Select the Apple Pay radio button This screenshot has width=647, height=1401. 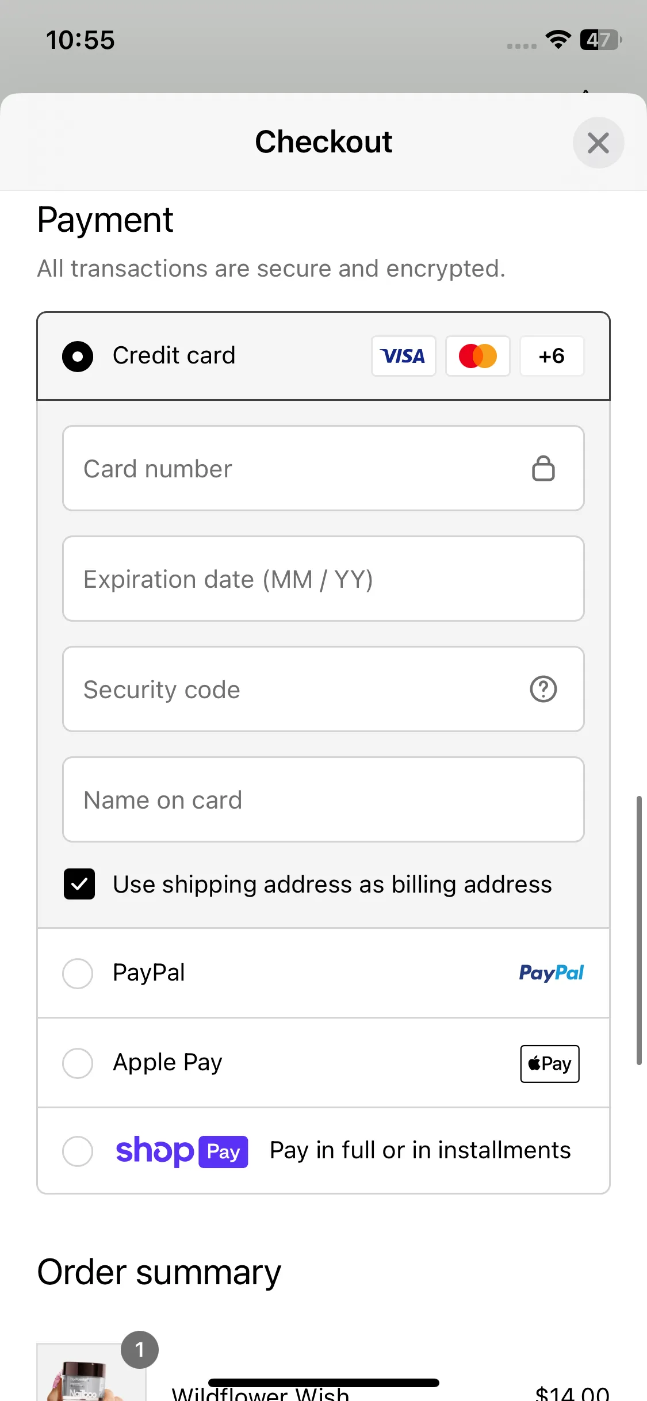pos(78,1063)
